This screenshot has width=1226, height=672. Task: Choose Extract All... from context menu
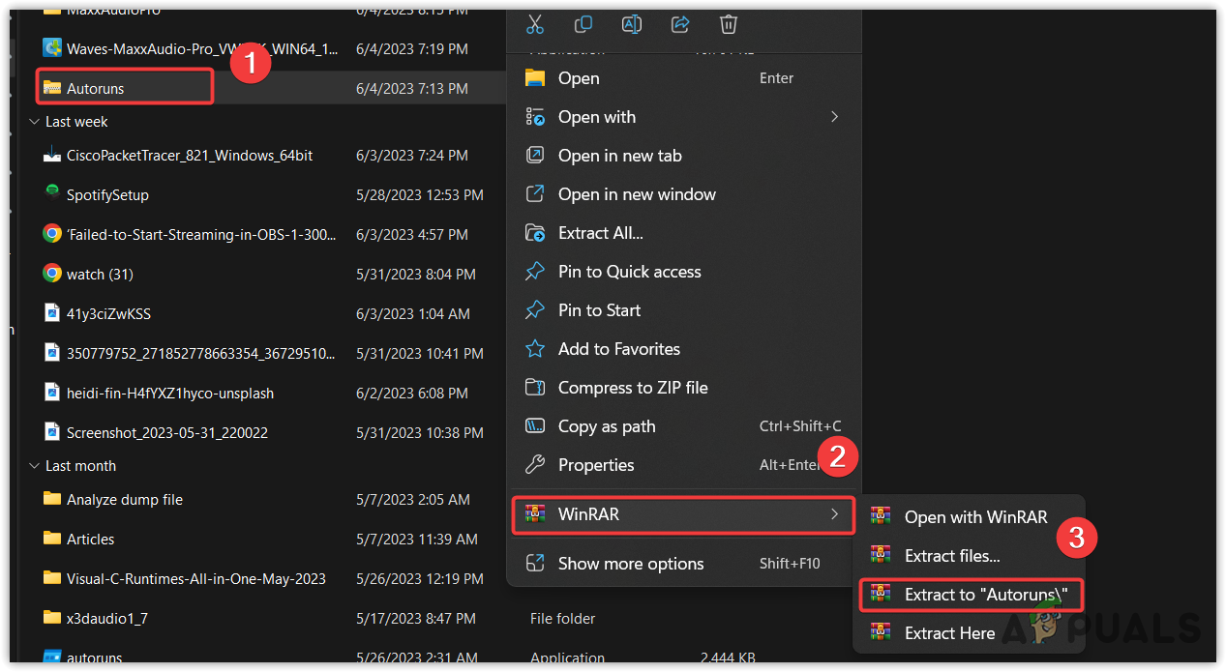pos(600,233)
